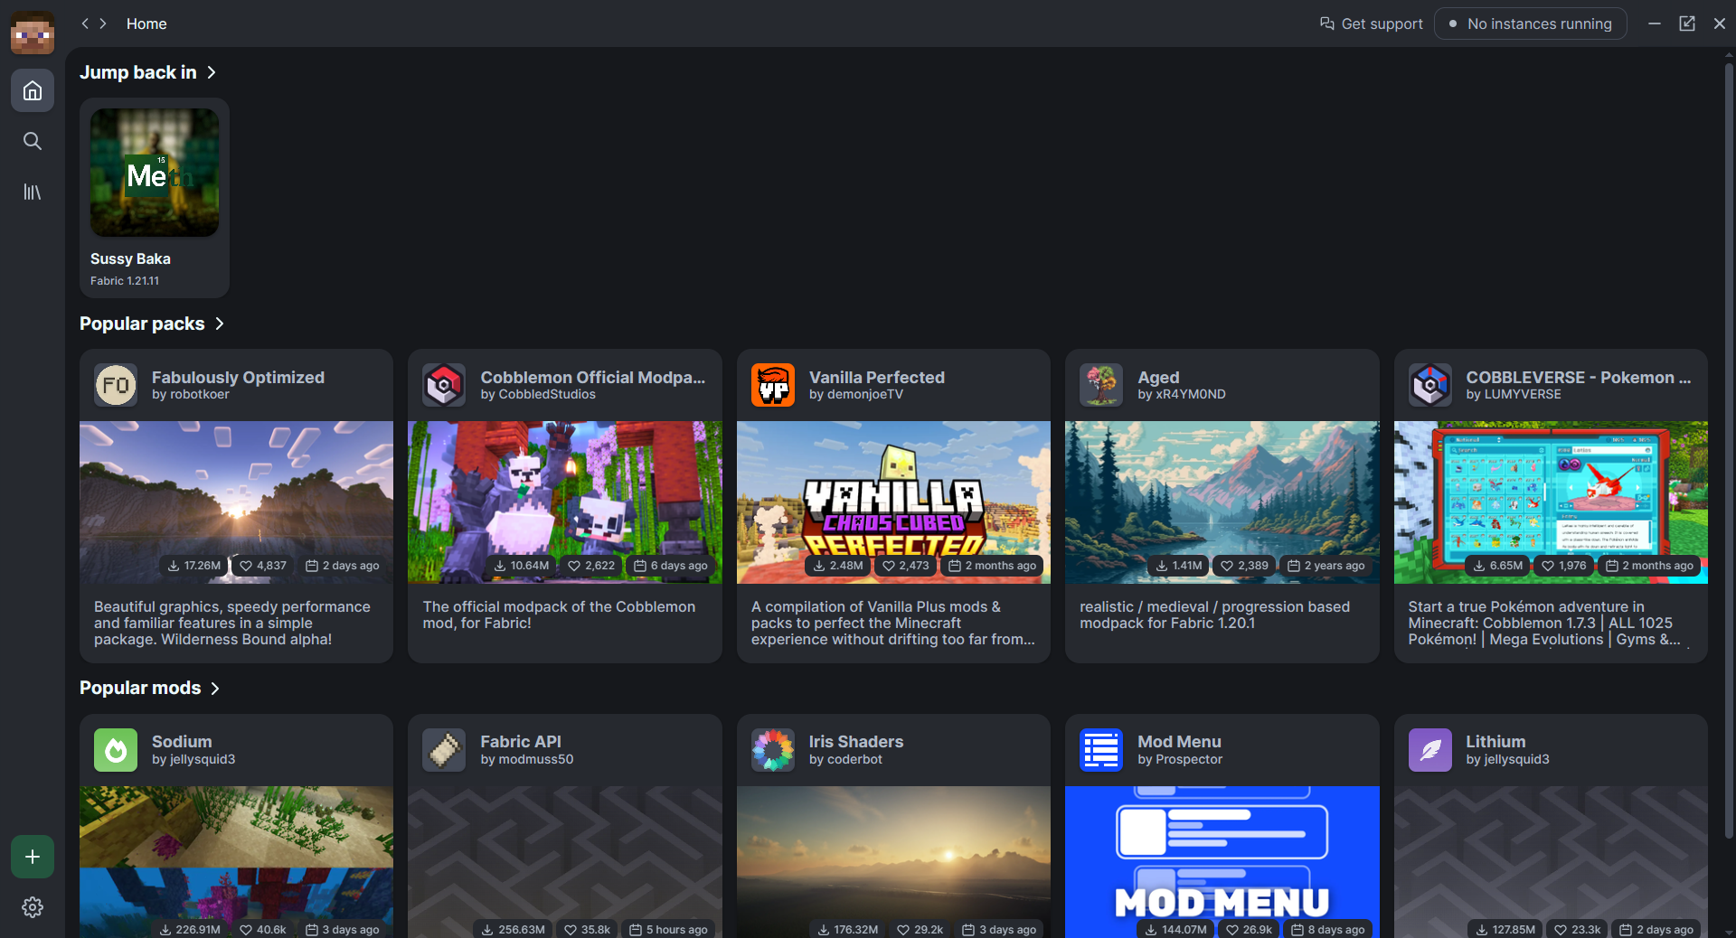Click the by demonjoeTV author text

[855, 395]
